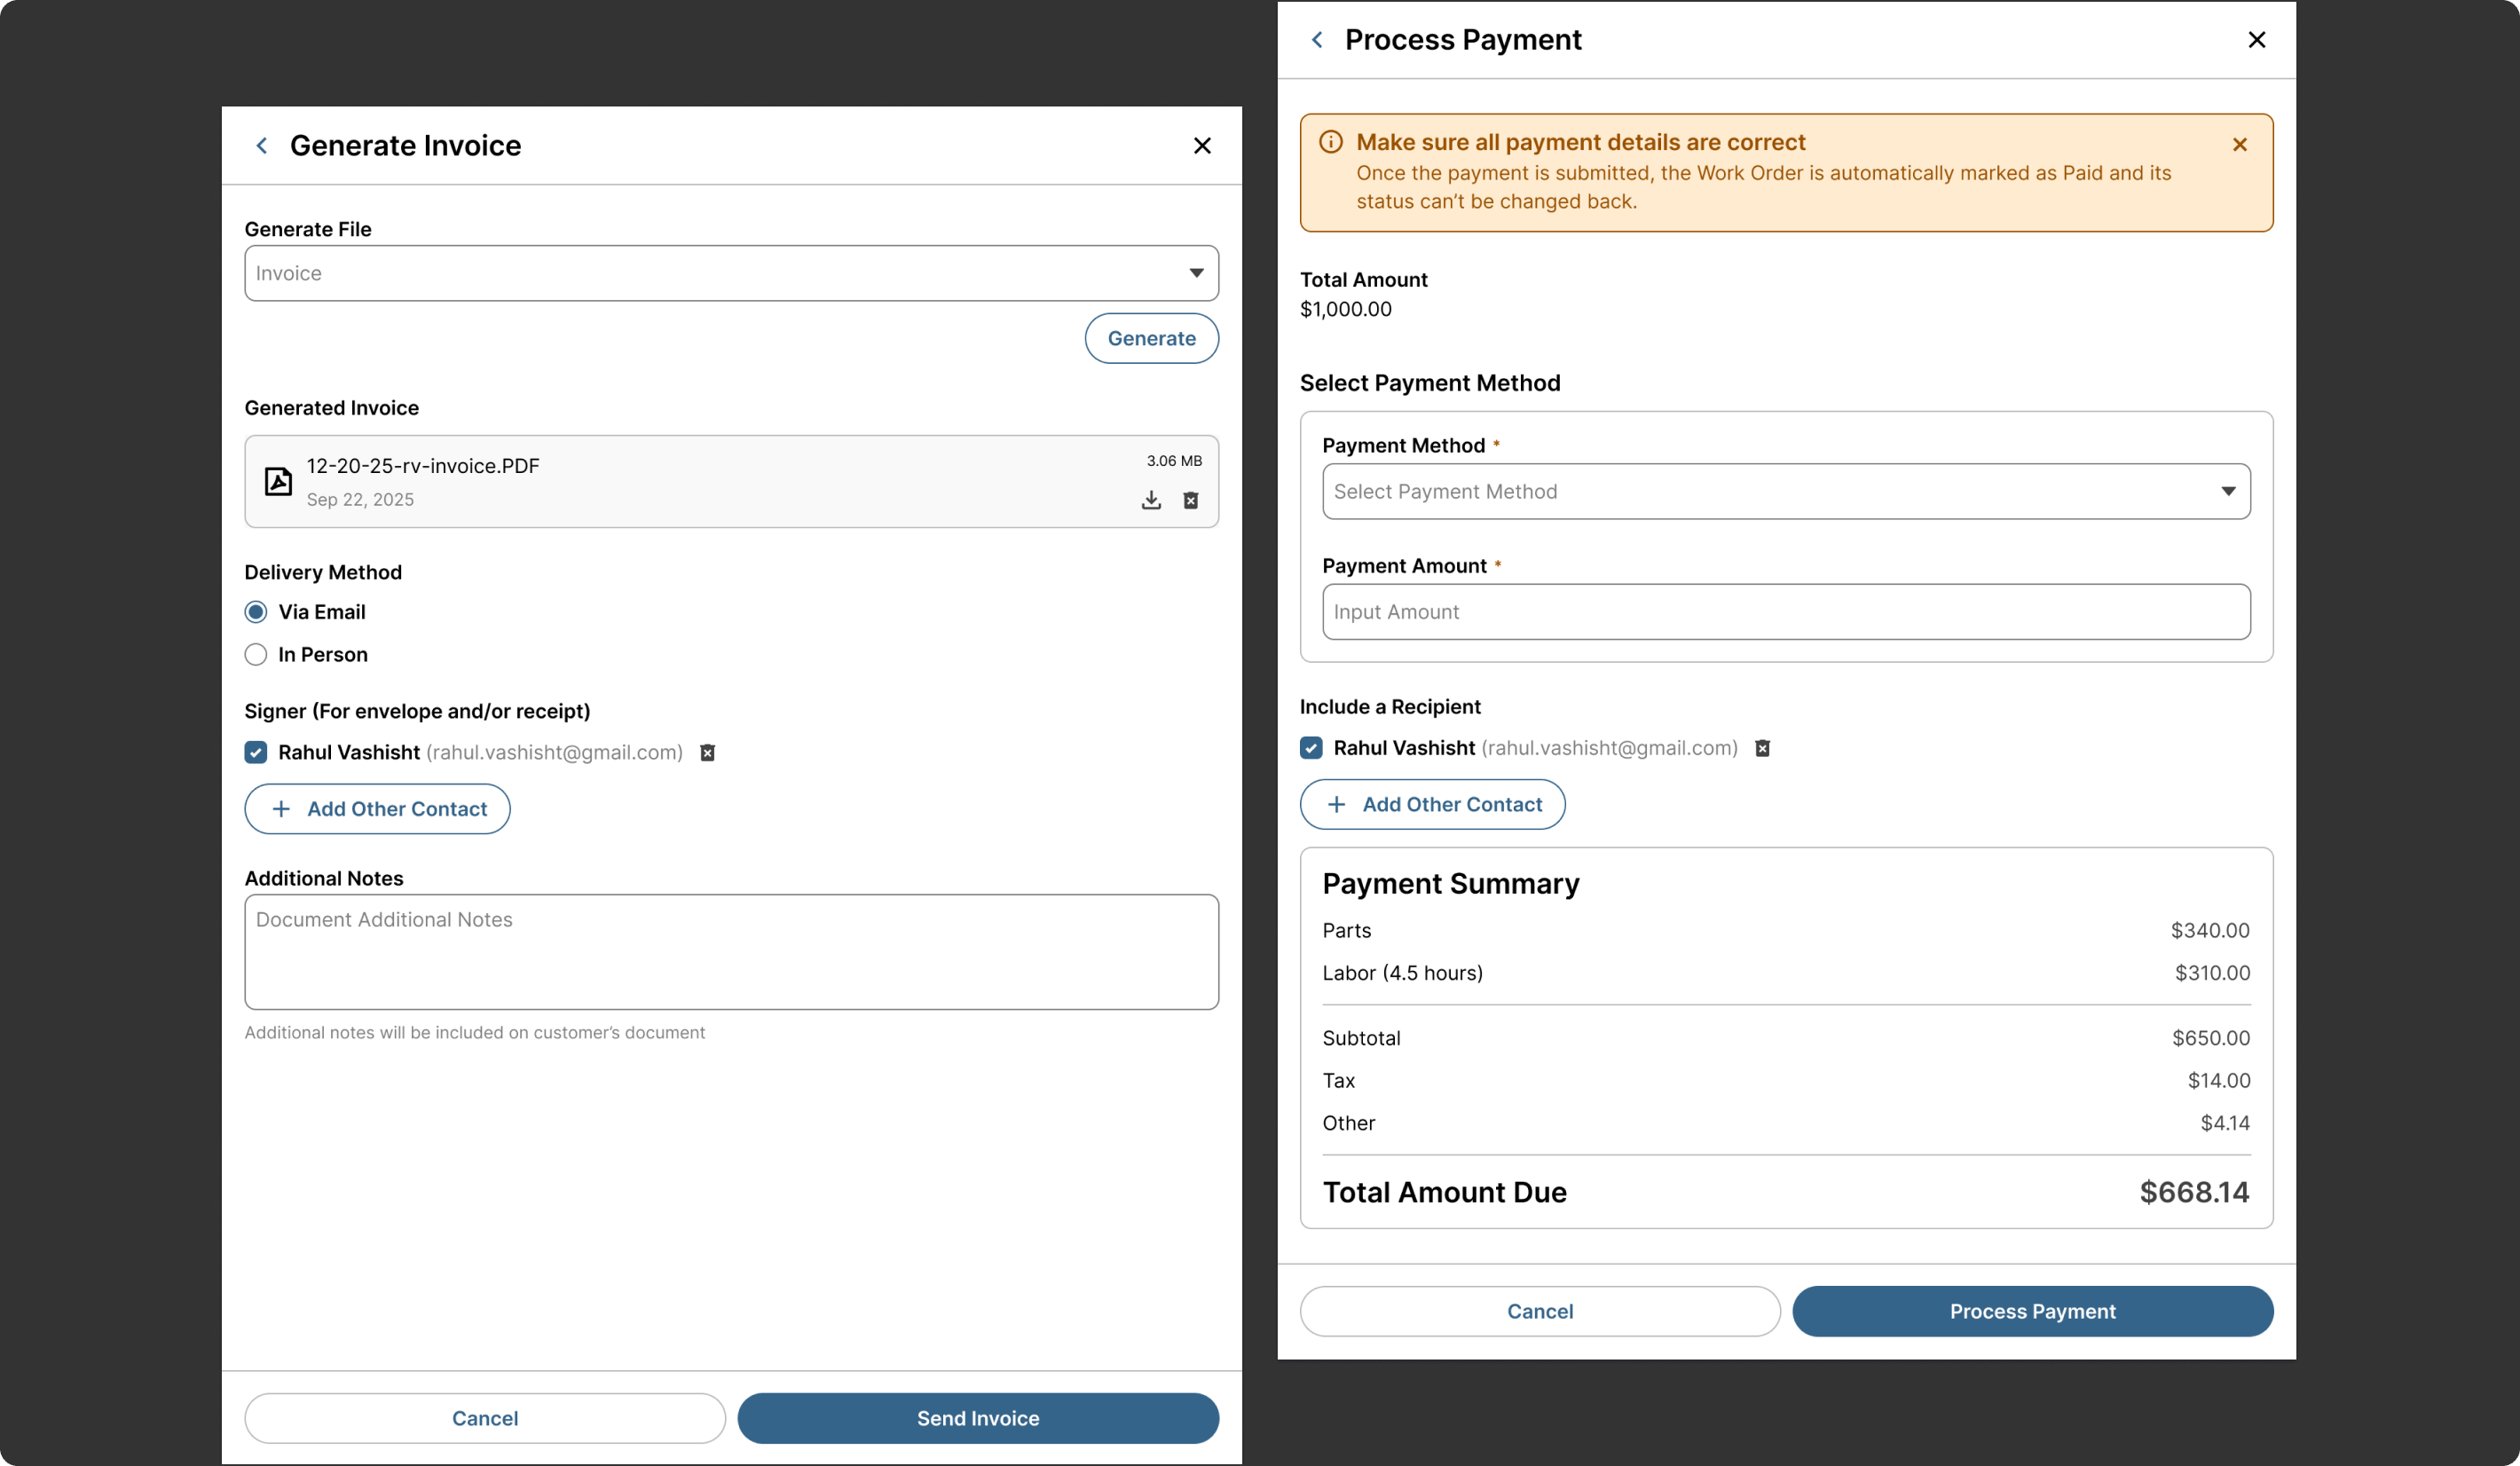
Task: Go back from Generate Invoice panel
Action: pos(262,146)
